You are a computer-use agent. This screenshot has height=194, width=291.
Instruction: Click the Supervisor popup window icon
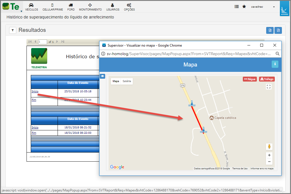click(x=104, y=45)
